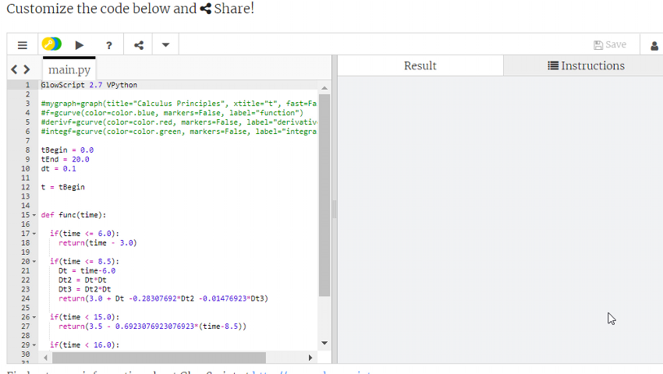663x374 pixels.
Task: Click the right file navigation arrow
Action: click(x=27, y=69)
